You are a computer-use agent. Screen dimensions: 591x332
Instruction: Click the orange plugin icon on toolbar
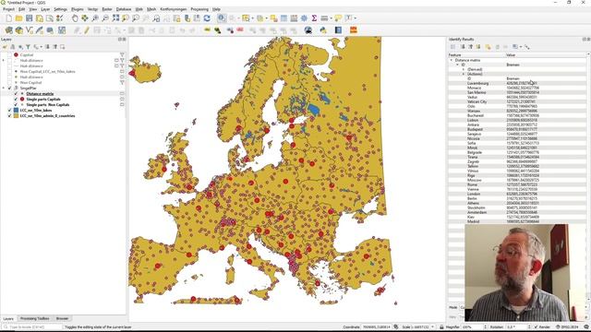coord(353,30)
